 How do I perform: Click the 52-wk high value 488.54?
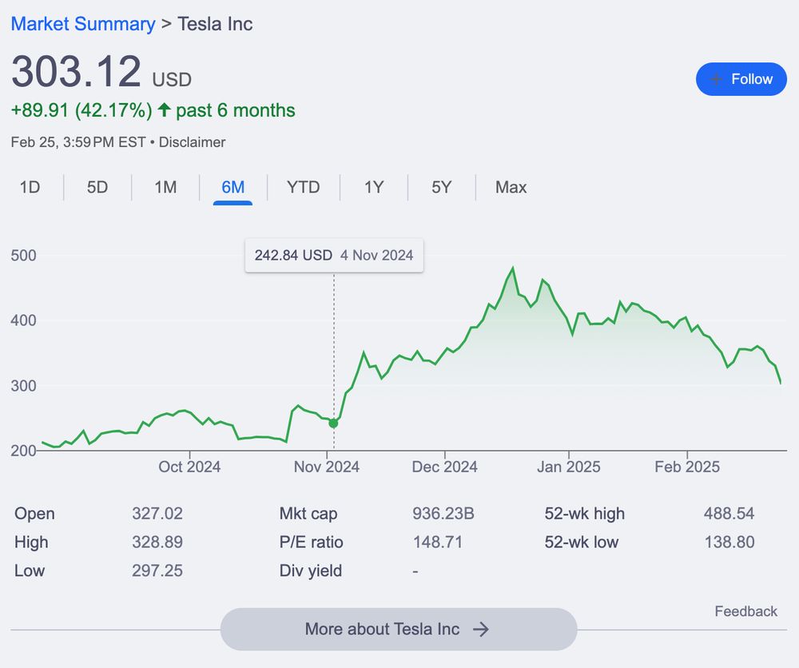729,514
